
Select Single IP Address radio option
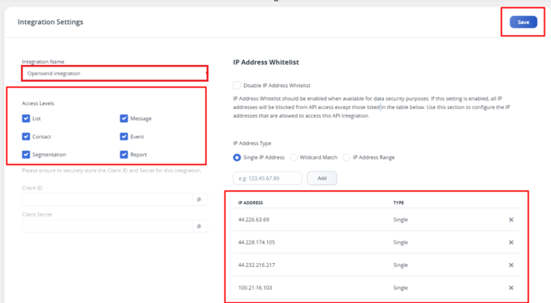237,157
